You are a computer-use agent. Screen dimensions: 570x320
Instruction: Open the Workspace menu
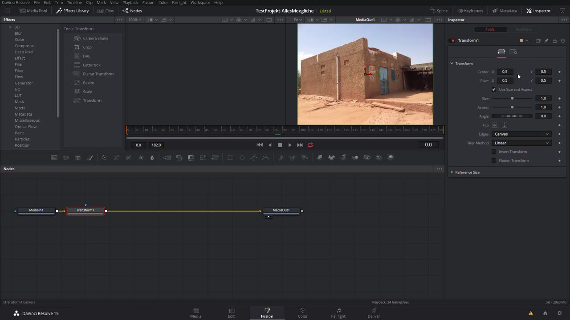pos(200,3)
